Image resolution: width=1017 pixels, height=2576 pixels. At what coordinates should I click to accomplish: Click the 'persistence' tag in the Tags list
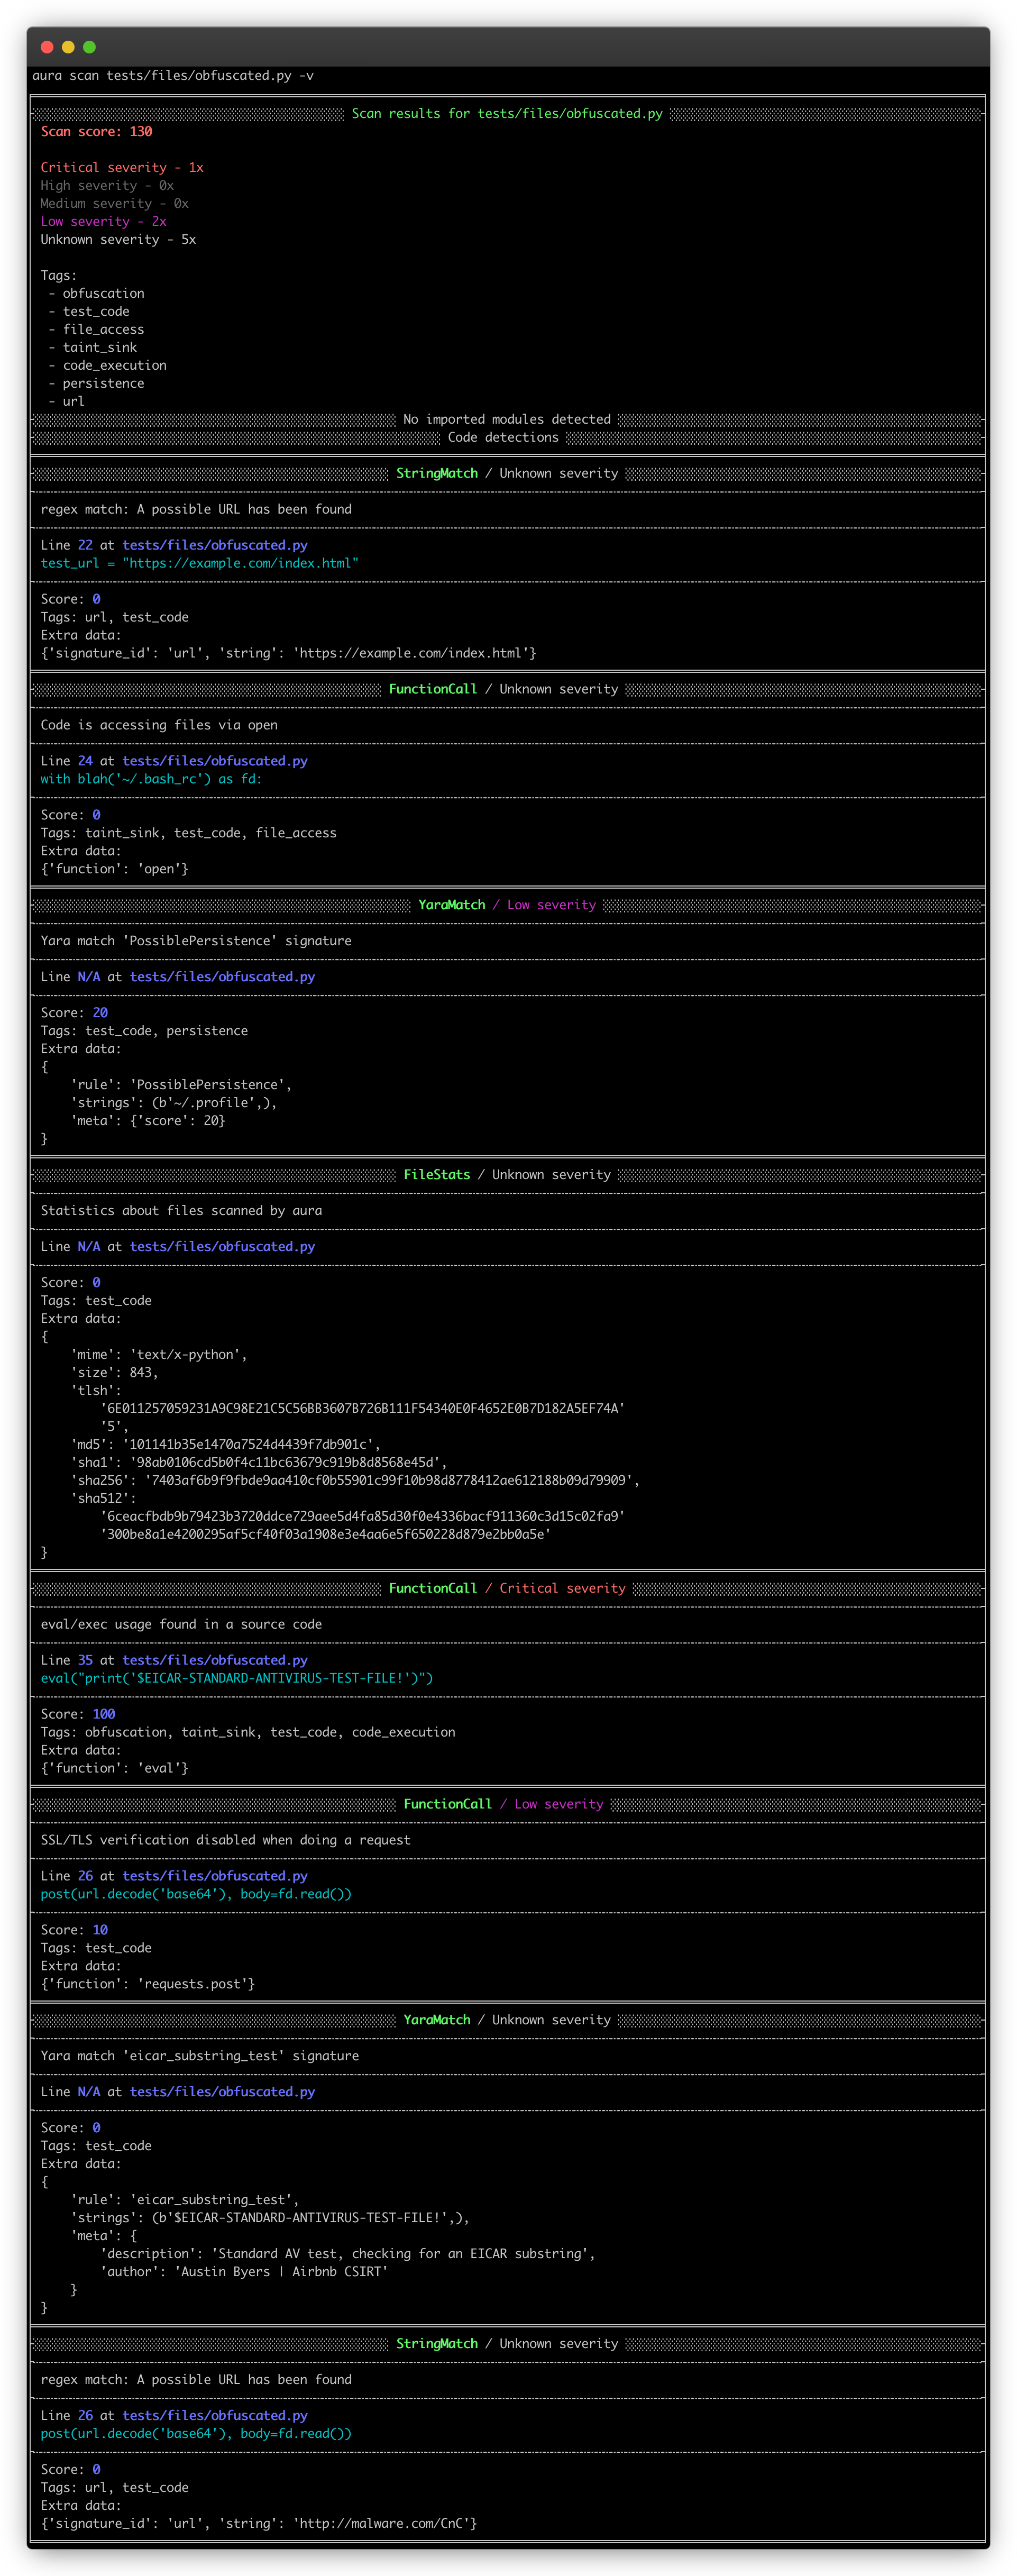pyautogui.click(x=103, y=384)
